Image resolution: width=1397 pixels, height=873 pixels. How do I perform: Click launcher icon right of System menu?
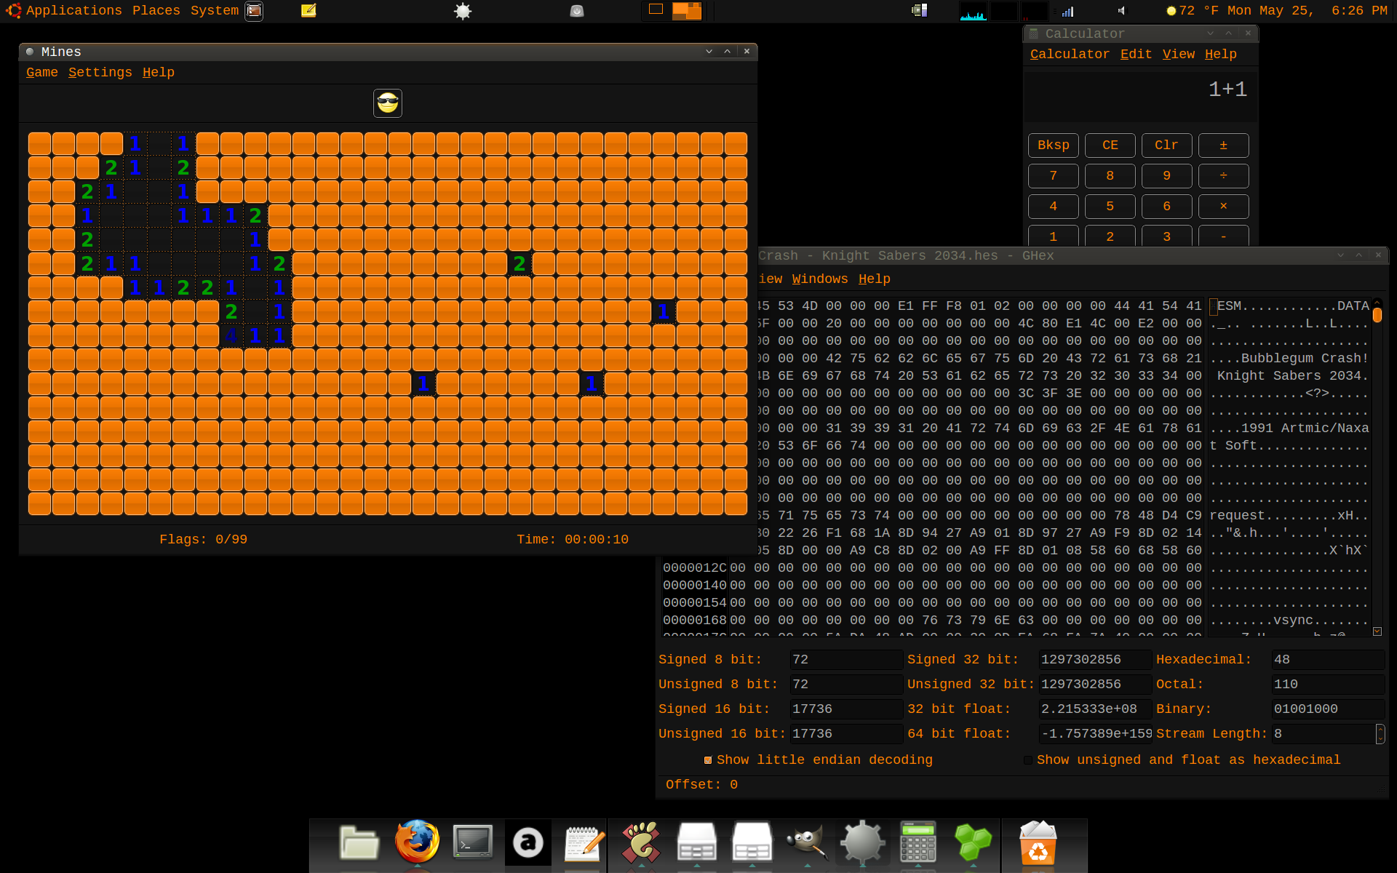tap(254, 11)
